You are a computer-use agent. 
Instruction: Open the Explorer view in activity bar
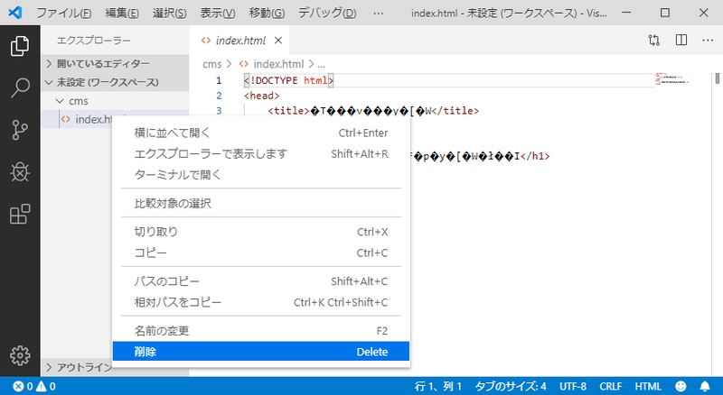(x=20, y=46)
